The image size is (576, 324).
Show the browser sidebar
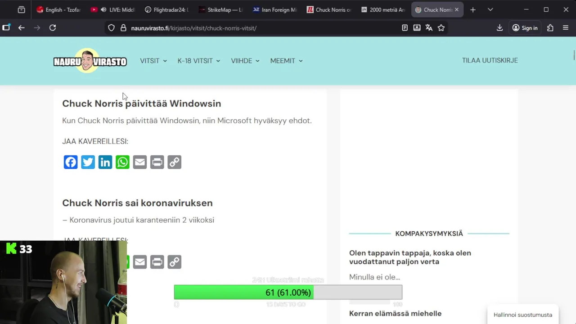[x=6, y=28]
